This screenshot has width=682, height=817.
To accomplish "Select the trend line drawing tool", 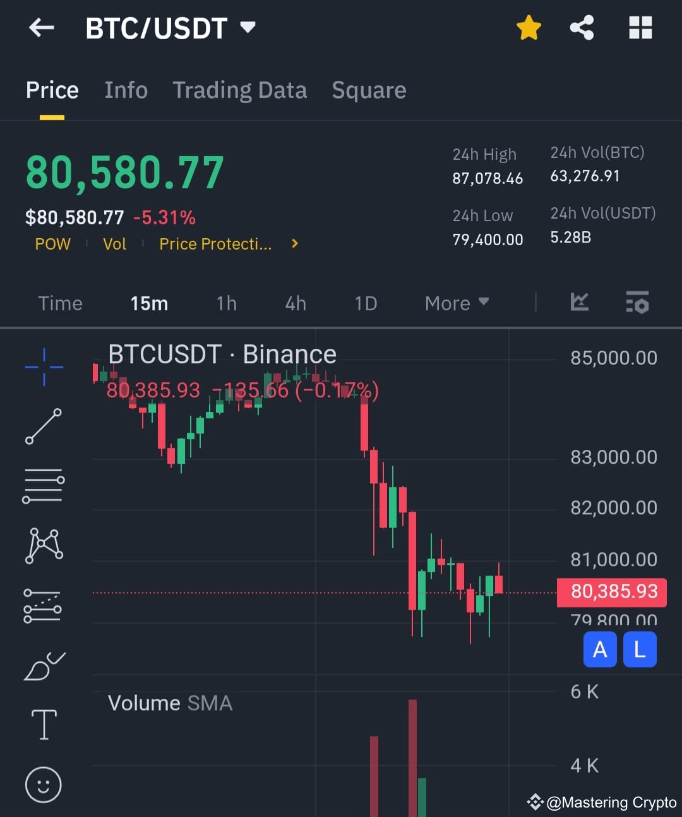I will click(x=44, y=427).
